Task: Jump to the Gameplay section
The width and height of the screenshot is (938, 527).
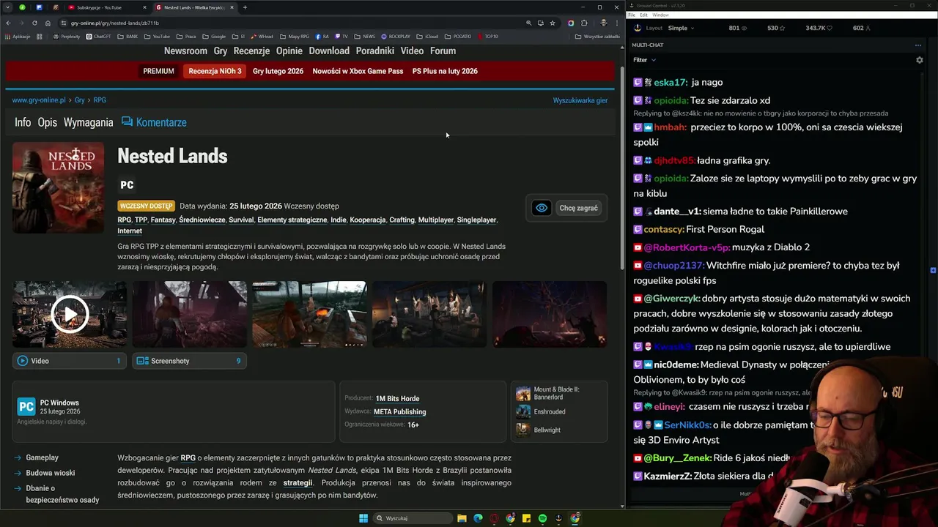Action: pyautogui.click(x=42, y=457)
